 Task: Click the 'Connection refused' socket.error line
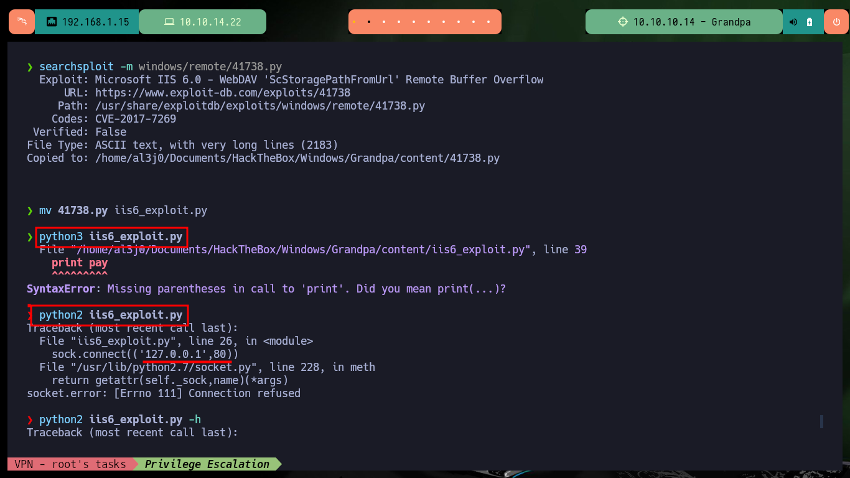point(164,393)
